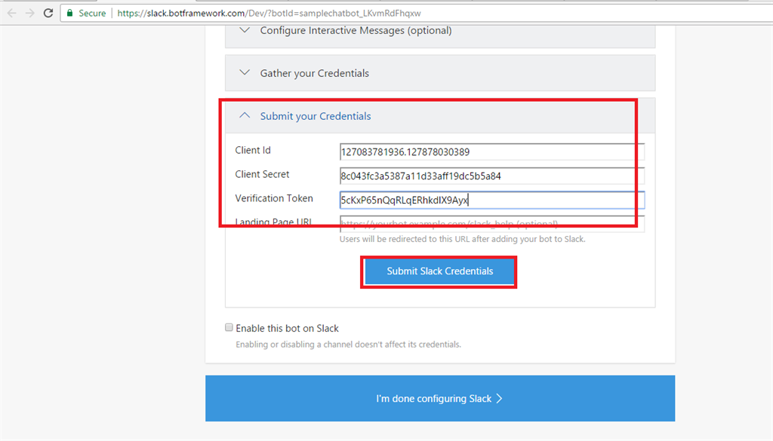Click the Landing Page URL field
Screen dimensions: 773x441
(491, 224)
